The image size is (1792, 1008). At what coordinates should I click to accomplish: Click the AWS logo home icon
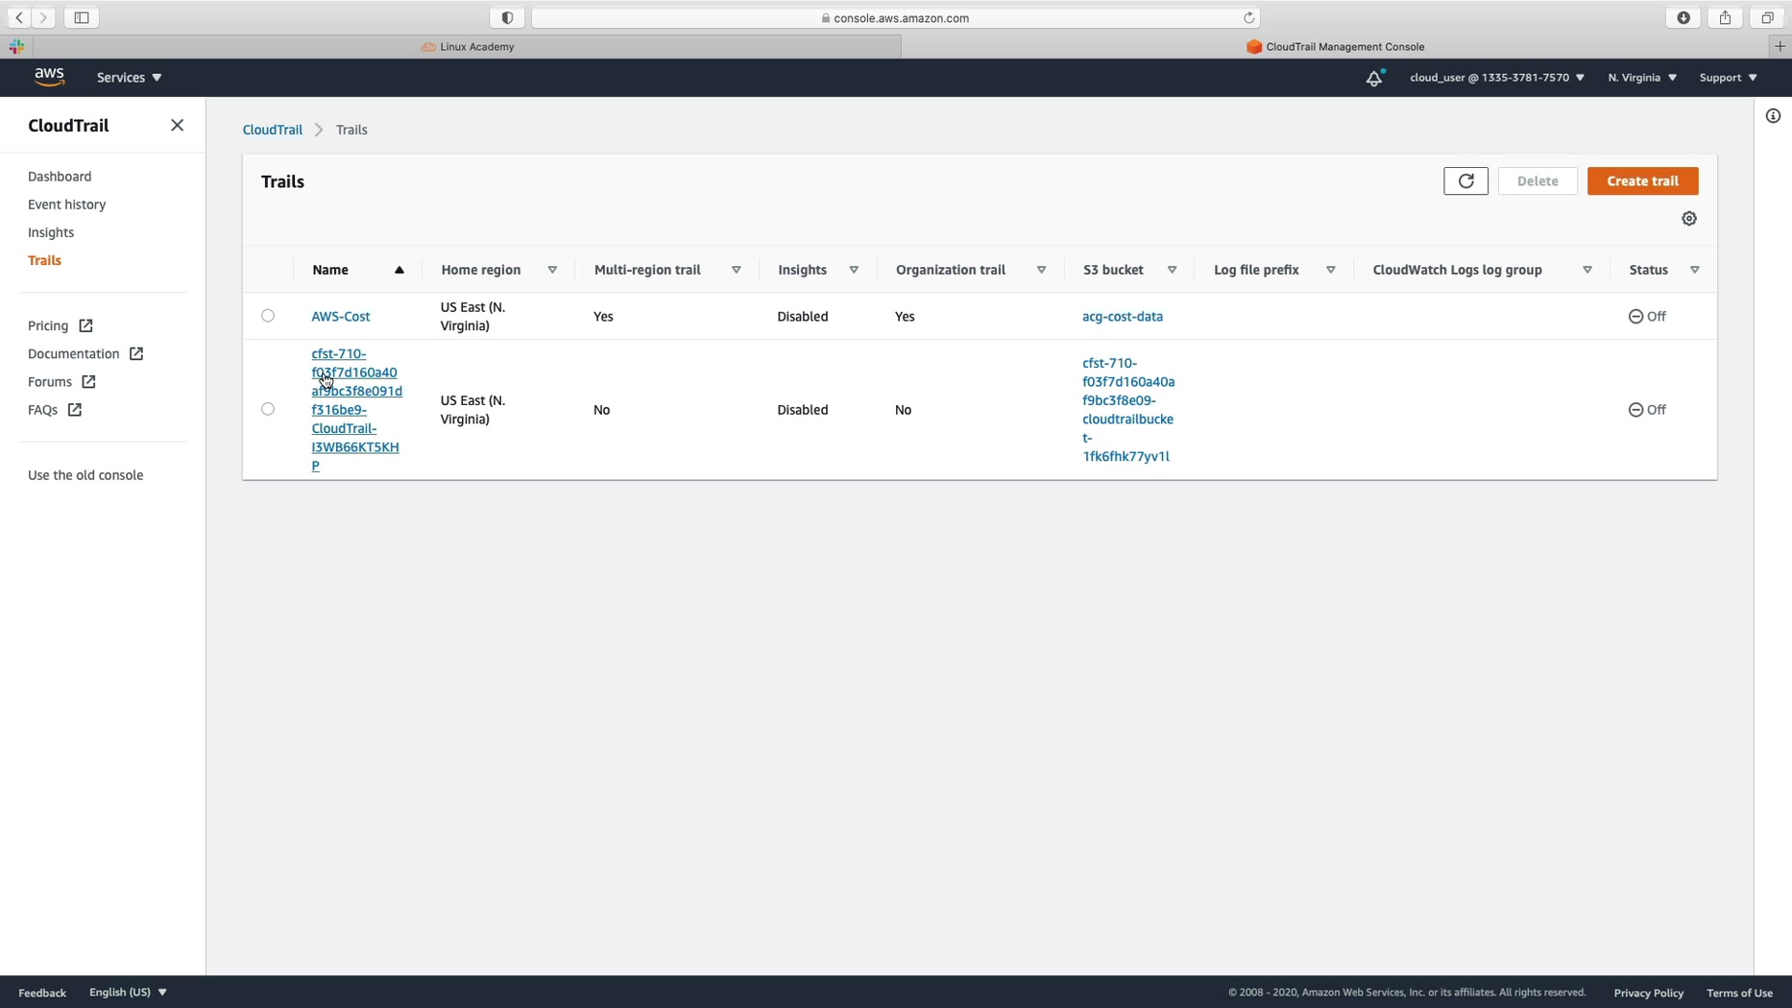pyautogui.click(x=49, y=77)
